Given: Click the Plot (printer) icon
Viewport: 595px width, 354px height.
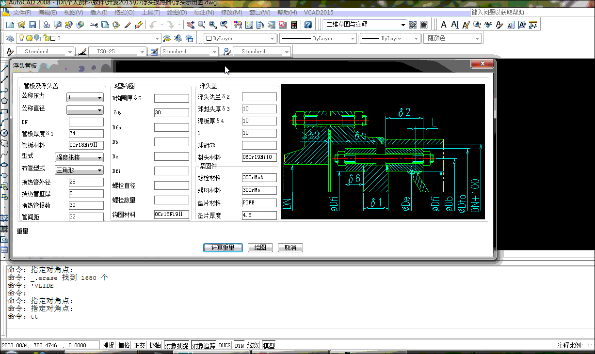Looking at the screenshot, I should tap(47, 25).
